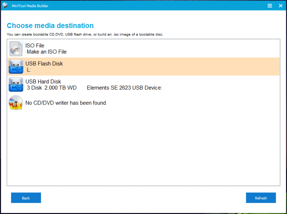Viewport: 287px width, 214px height.
Task: Click 'MiniTool Media Builder' in the title bar
Action: click(x=30, y=5)
